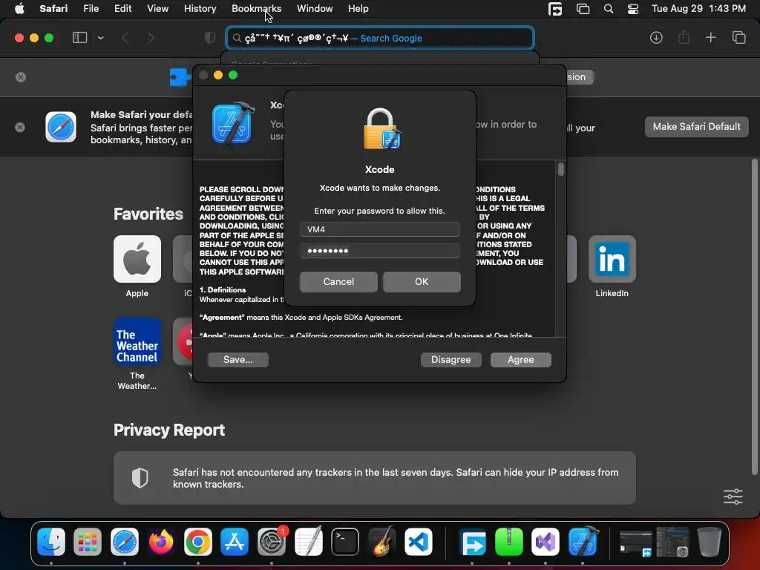
Task: Dismiss the Make Safari default banner
Action: click(x=20, y=127)
